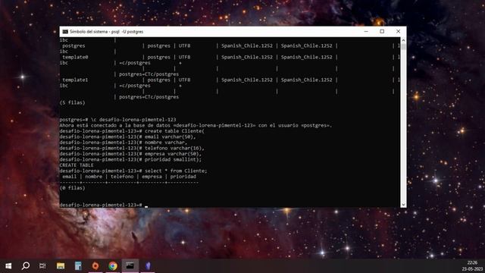Click the '(5 filas)' result line
485x273 pixels.
[x=72, y=102]
